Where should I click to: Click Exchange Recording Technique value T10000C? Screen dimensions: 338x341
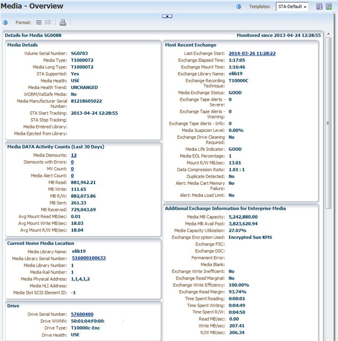(239, 81)
